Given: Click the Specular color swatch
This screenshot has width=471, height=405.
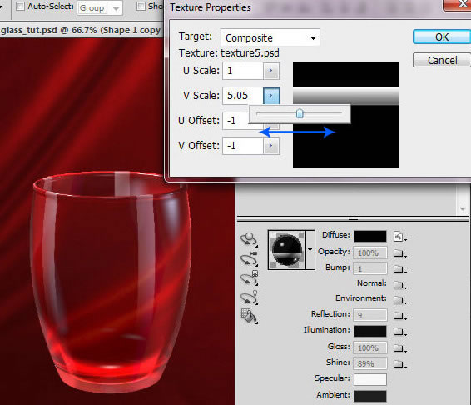Looking at the screenshot, I should [370, 379].
